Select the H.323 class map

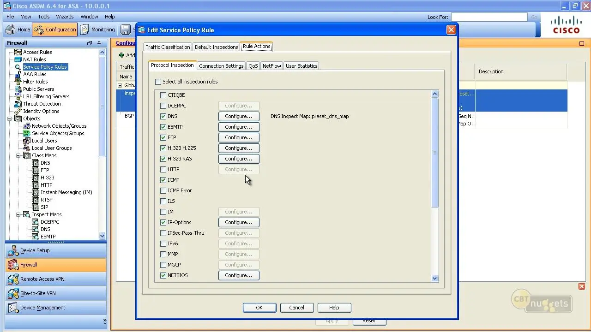[x=47, y=178]
